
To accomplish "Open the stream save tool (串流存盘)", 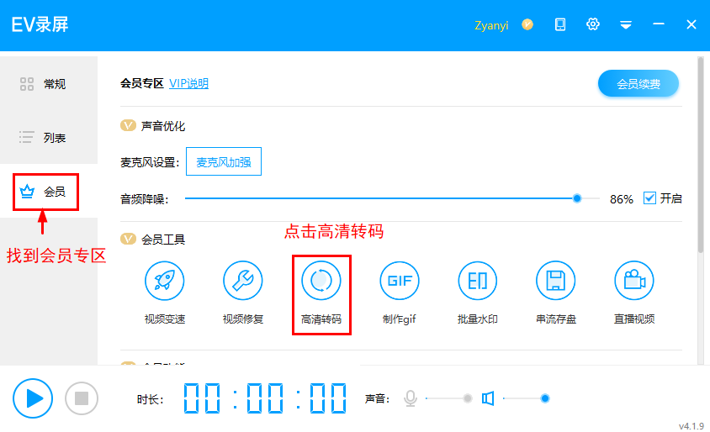I will click(556, 281).
